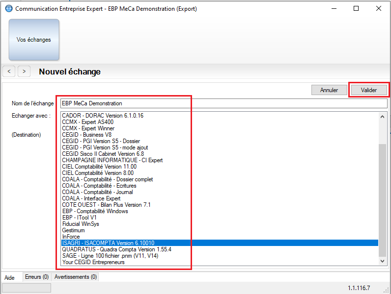Select Gestimum in the list
This screenshot has width=391, height=294.
click(220, 230)
